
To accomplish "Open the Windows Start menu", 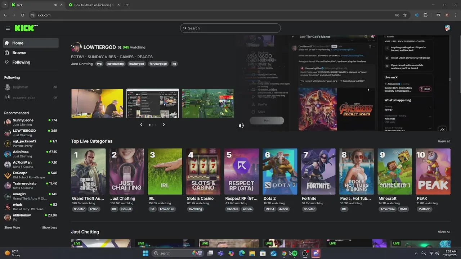I will (x=146, y=253).
